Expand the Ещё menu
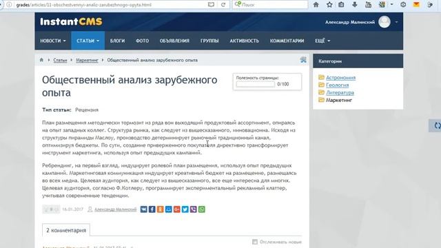The image size is (441, 248). point(322,41)
